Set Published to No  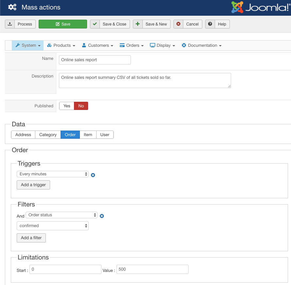81,106
